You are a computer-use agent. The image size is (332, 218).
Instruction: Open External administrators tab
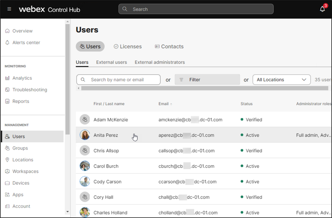pyautogui.click(x=160, y=62)
